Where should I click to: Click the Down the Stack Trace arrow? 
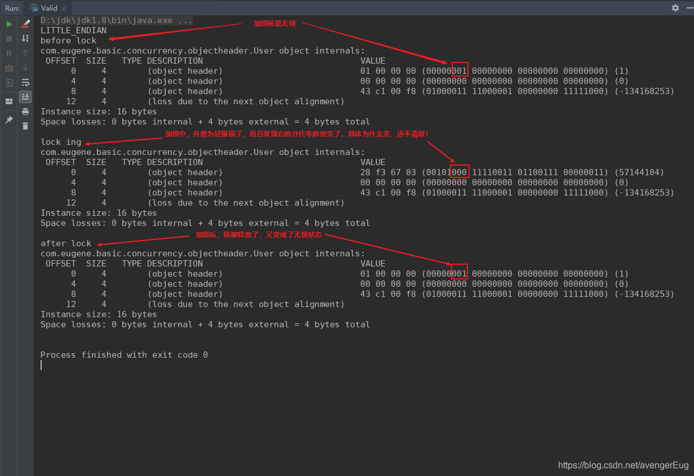tap(25, 68)
